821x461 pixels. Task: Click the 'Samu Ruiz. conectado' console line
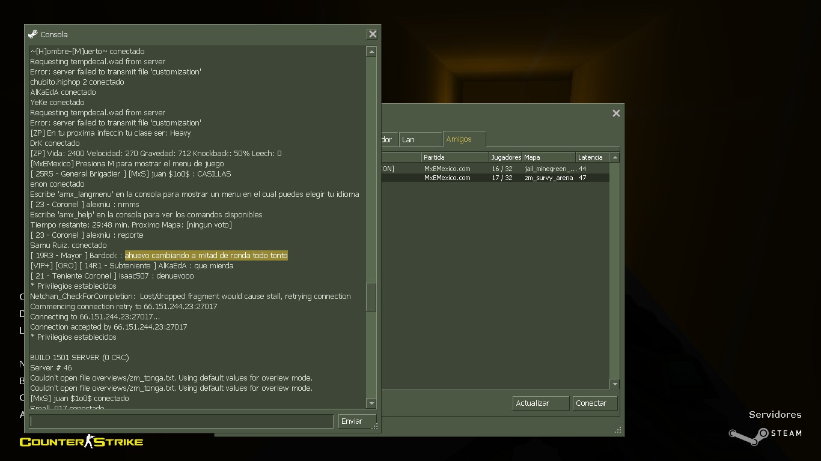69,246
